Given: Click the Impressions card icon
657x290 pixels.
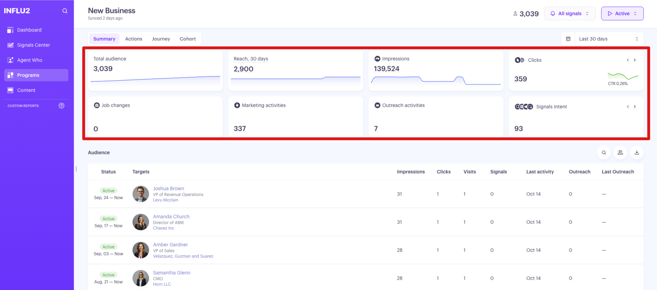Looking at the screenshot, I should tap(377, 59).
